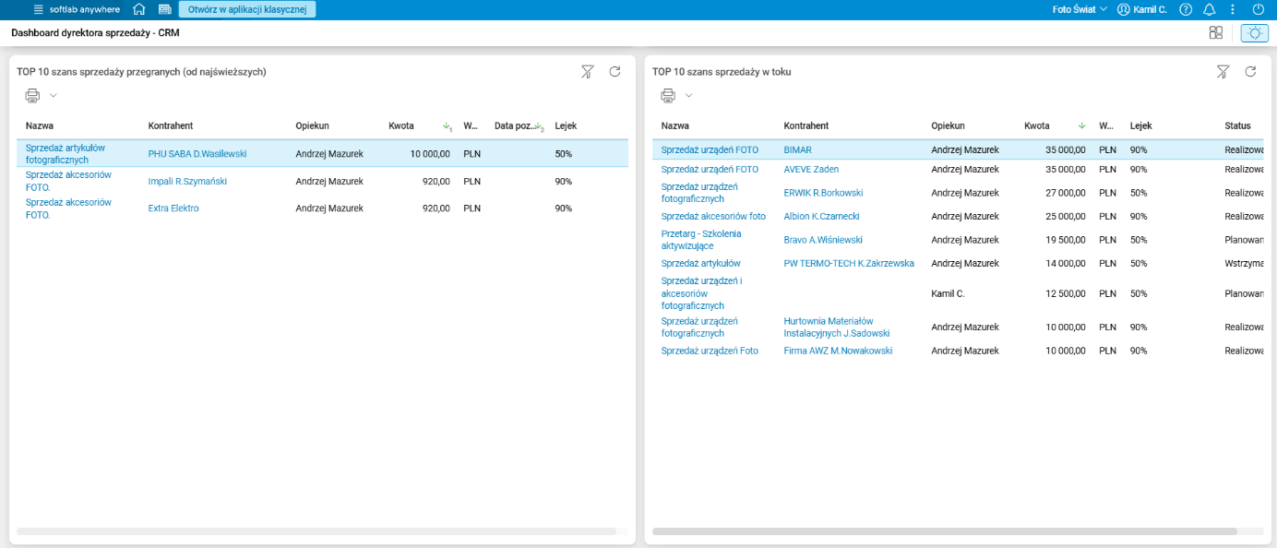This screenshot has width=1277, height=548.
Task: Expand print options in lost opportunities panel
Action: [53, 95]
